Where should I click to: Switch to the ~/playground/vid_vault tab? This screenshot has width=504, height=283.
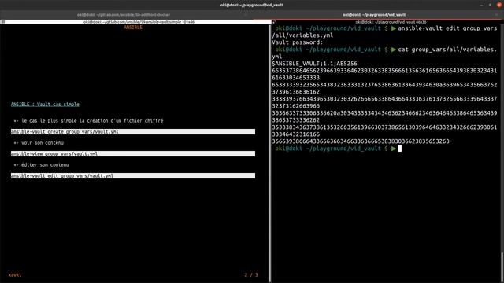(374, 14)
